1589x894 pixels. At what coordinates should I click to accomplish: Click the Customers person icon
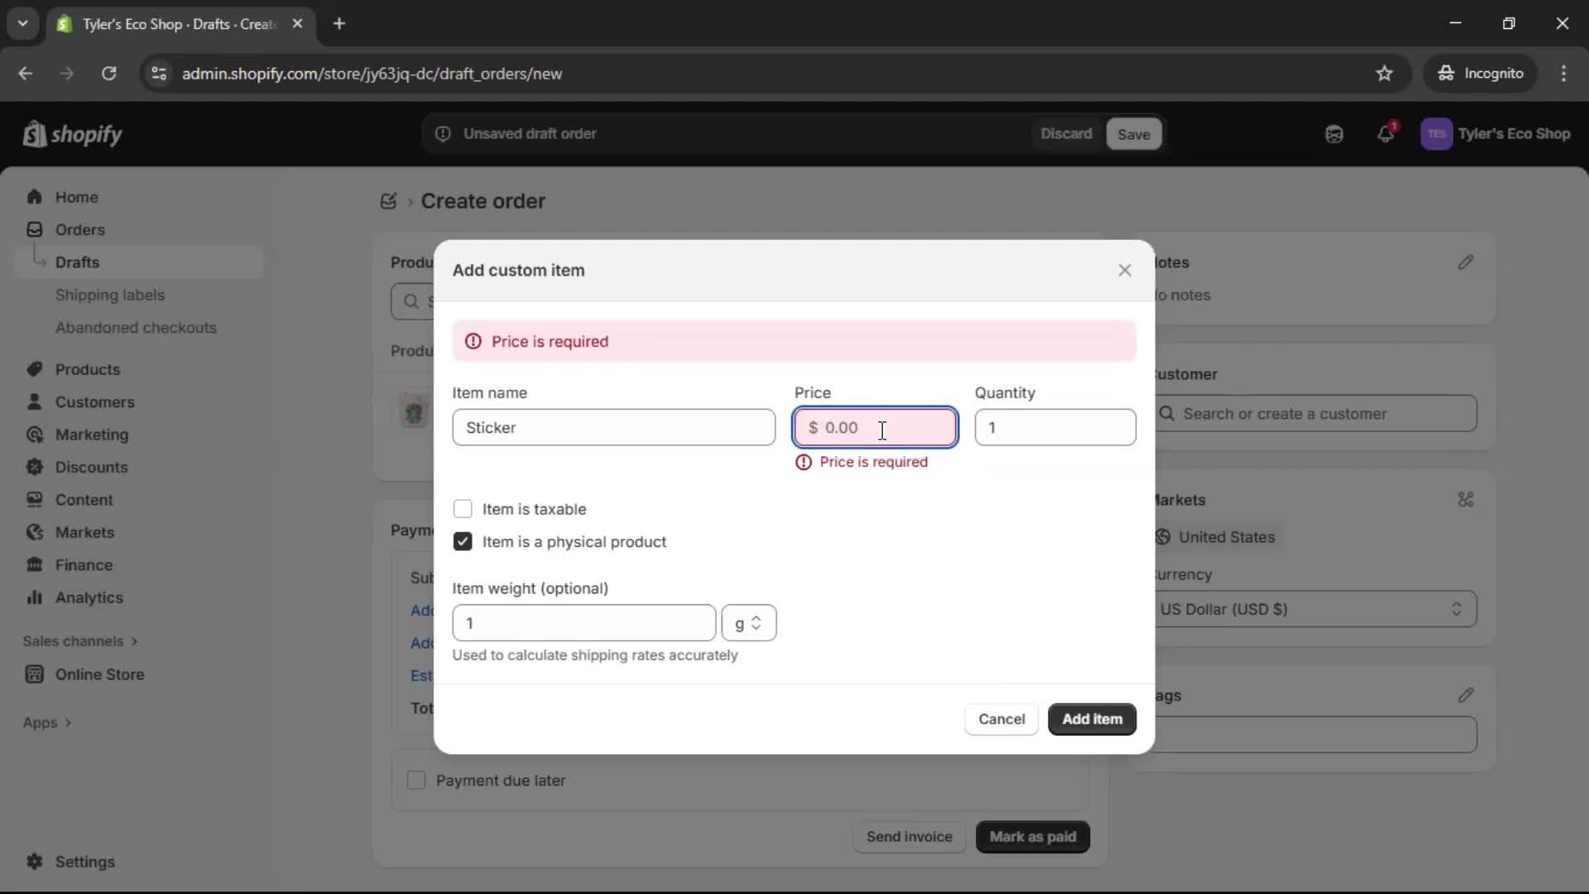pyautogui.click(x=34, y=401)
